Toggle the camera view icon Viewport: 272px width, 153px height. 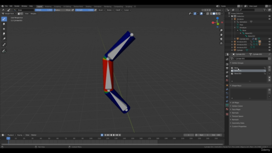pos(221,39)
